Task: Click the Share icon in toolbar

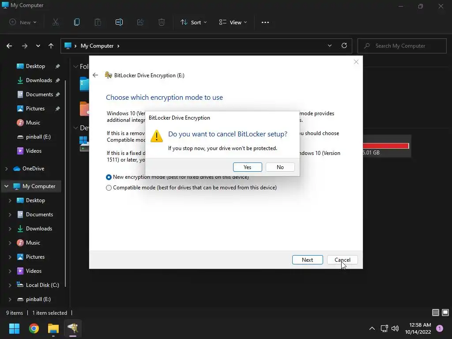Action: (140, 22)
